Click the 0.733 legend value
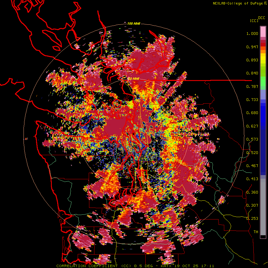Screen dimensions: 268x268 point(252,100)
